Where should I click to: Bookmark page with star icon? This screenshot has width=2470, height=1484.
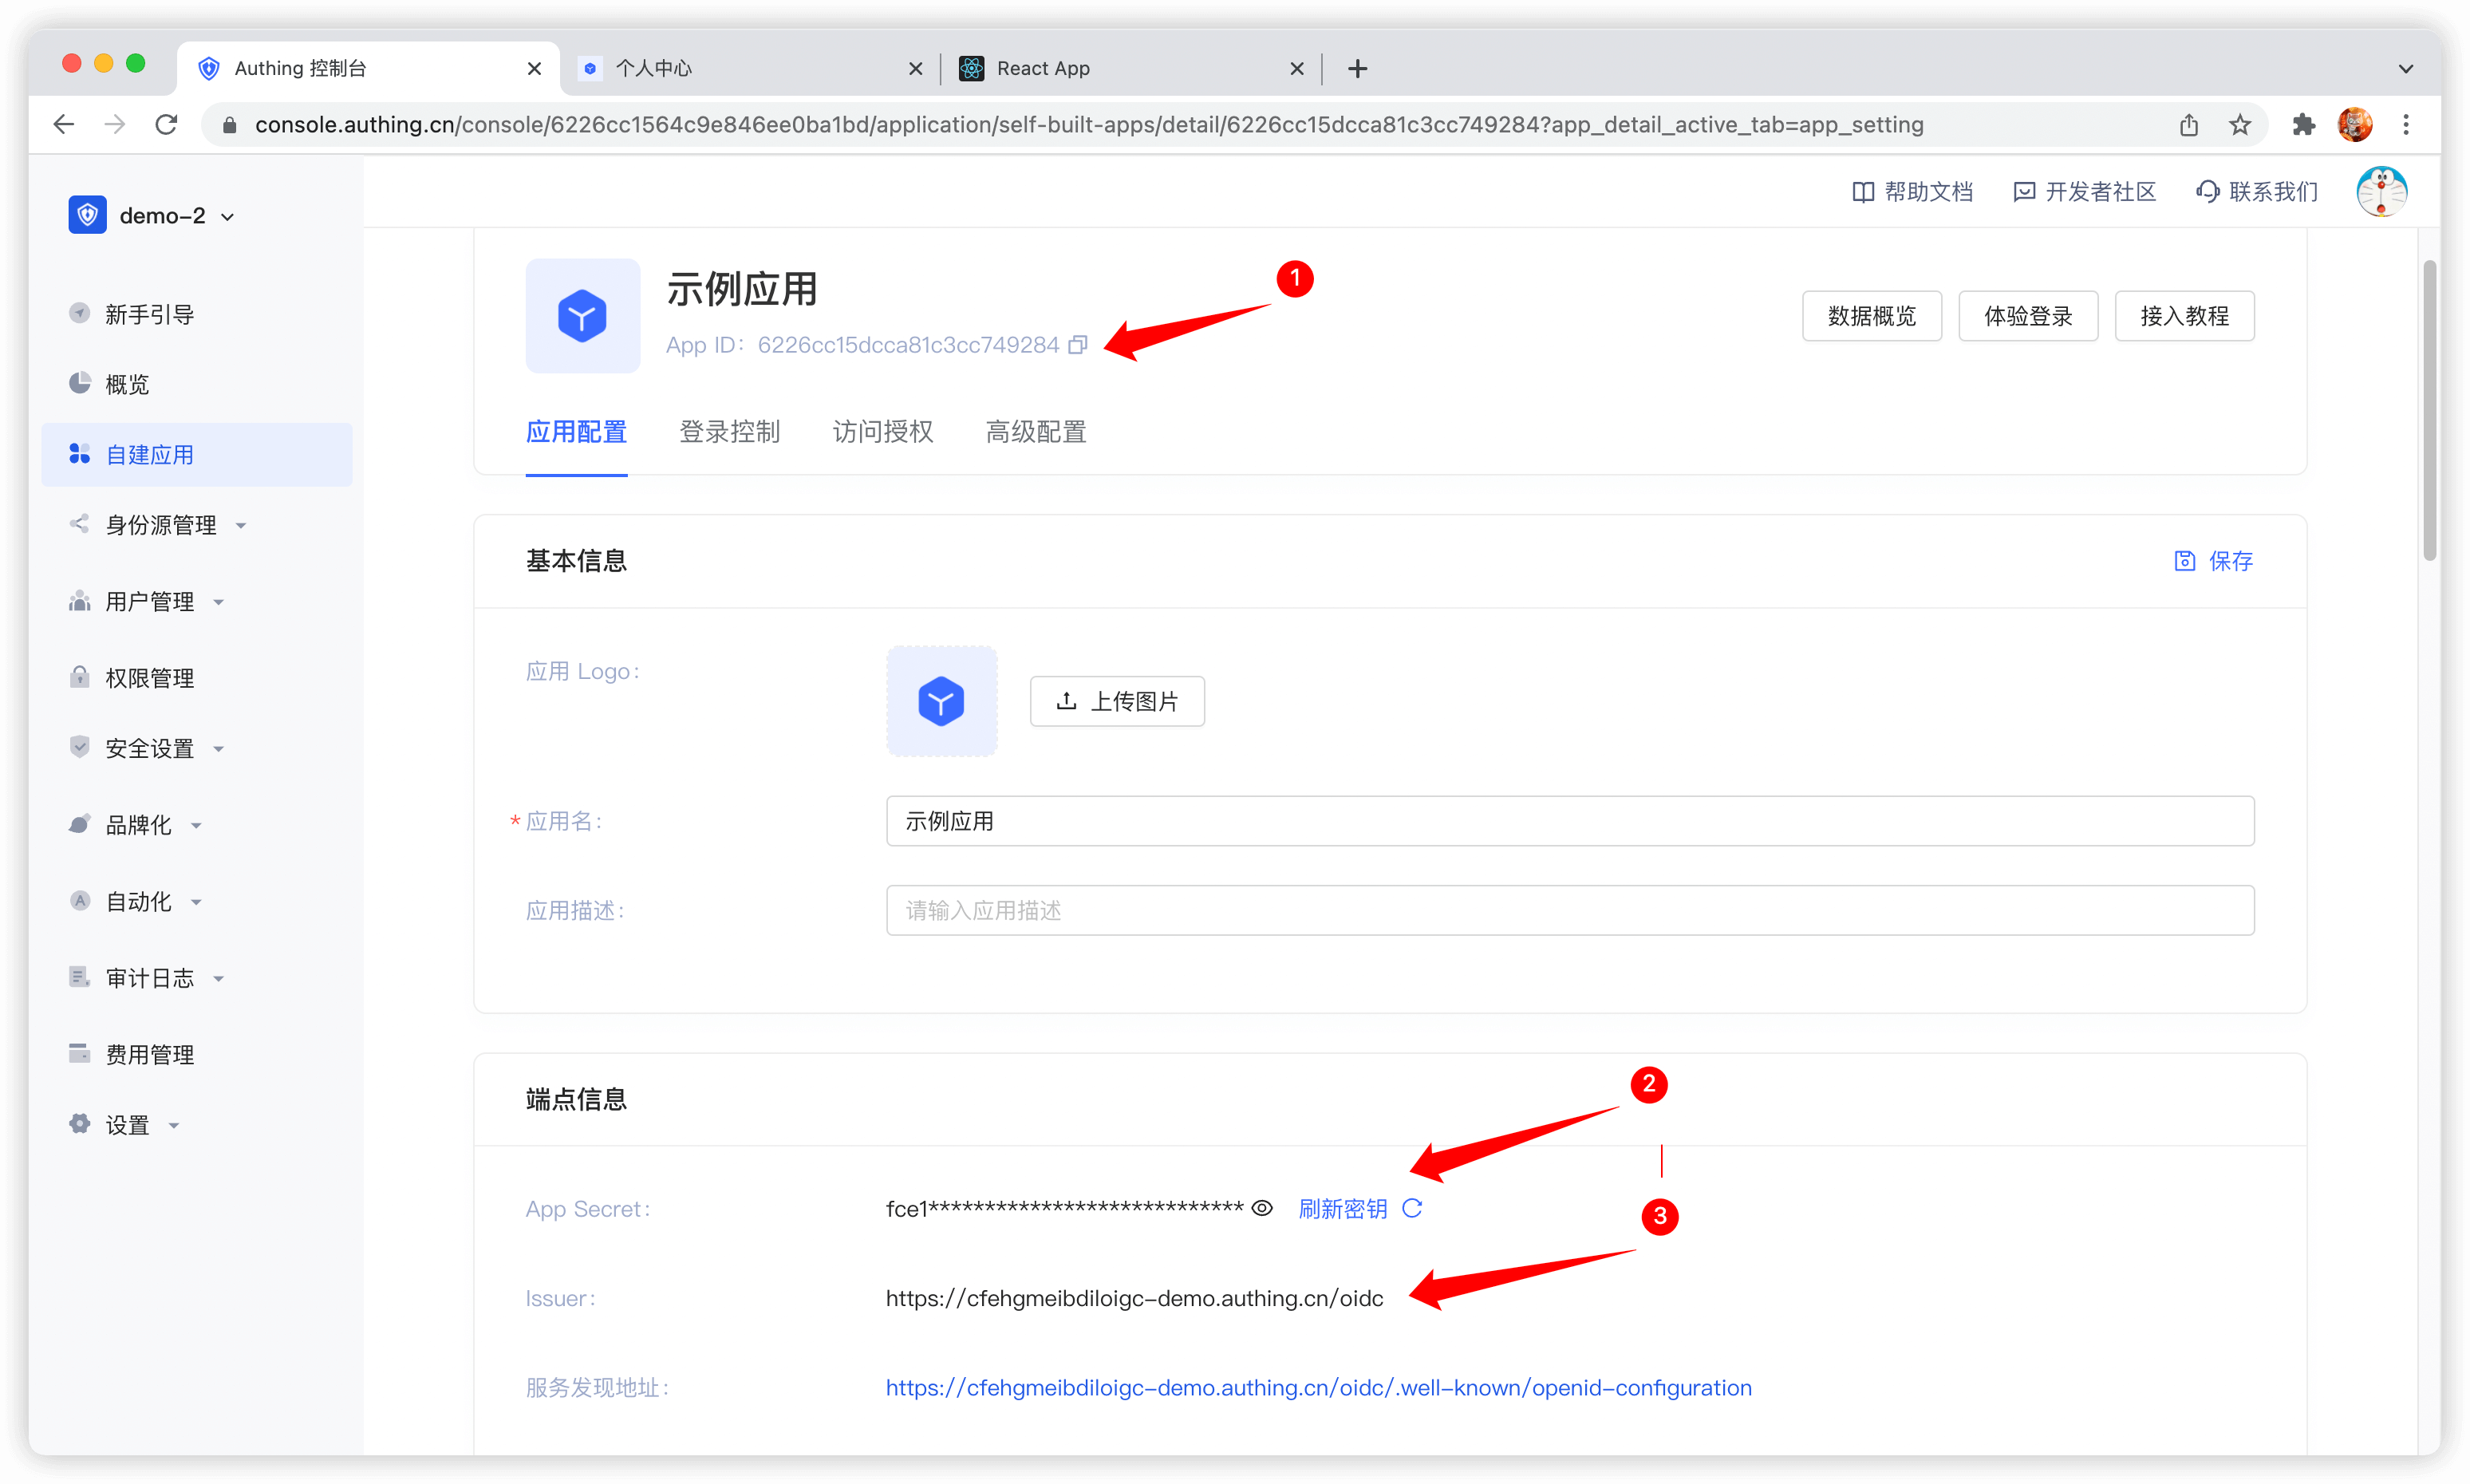(x=2240, y=125)
